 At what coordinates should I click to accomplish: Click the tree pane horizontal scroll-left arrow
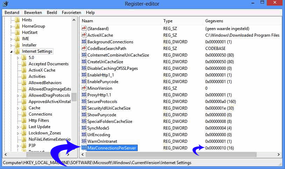click(6, 154)
